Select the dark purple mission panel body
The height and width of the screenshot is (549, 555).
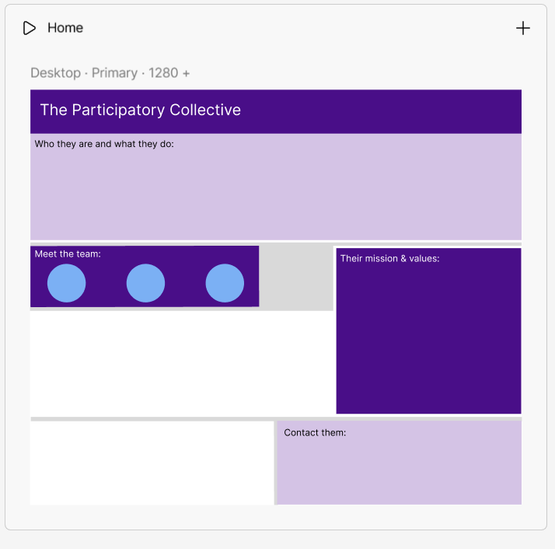(x=428, y=342)
